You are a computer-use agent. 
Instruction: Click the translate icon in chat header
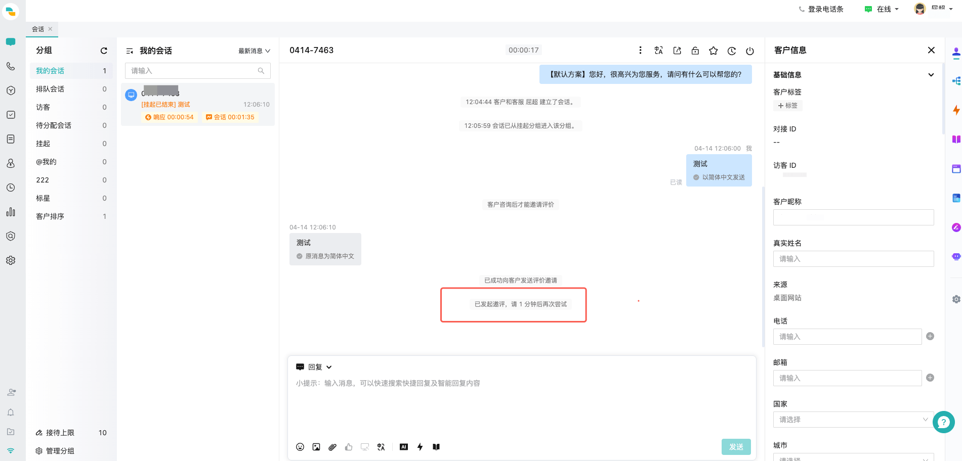(658, 51)
